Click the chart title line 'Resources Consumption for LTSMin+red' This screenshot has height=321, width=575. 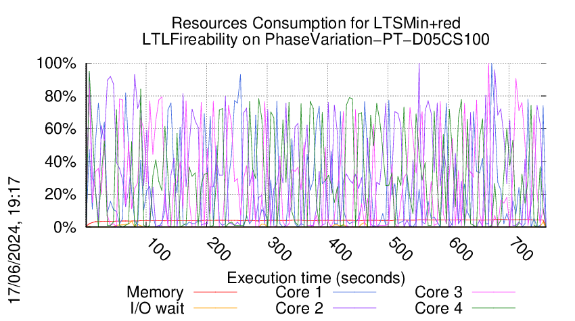[x=316, y=24]
